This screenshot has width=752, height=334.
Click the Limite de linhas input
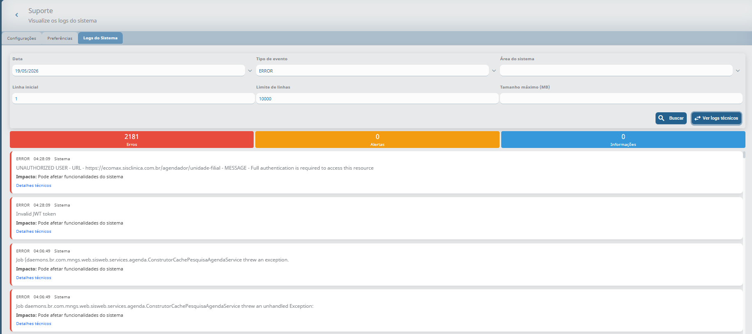377,98
